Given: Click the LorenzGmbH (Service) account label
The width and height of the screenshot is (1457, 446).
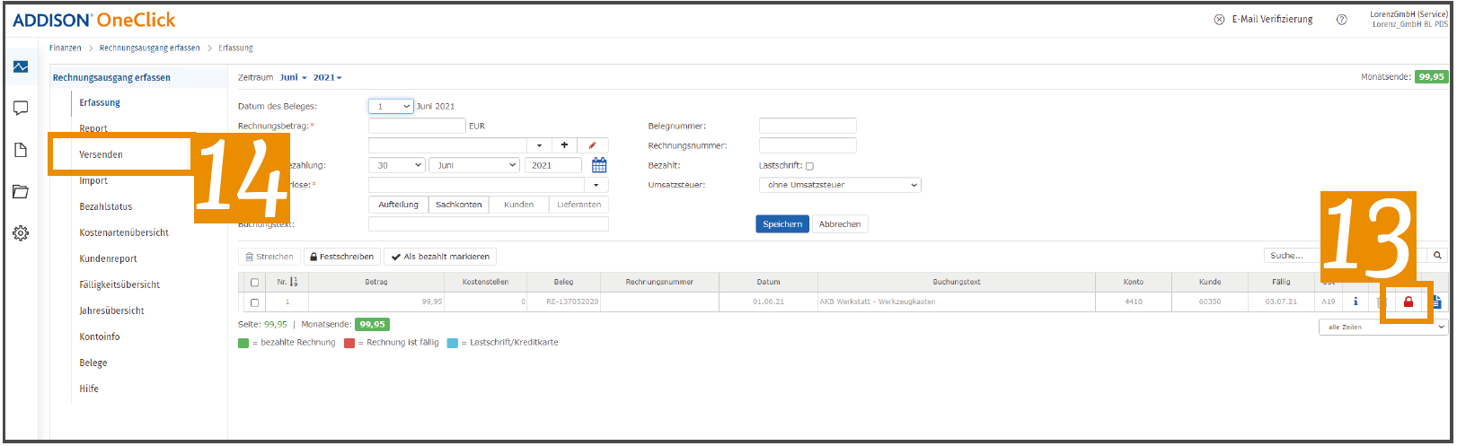Looking at the screenshot, I should click(1408, 14).
